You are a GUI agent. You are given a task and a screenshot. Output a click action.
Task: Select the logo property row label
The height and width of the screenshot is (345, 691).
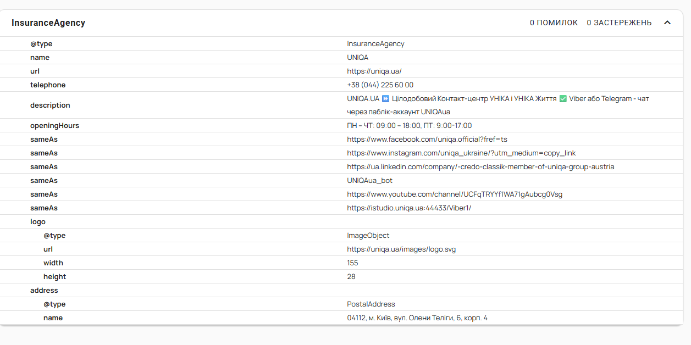click(x=38, y=222)
